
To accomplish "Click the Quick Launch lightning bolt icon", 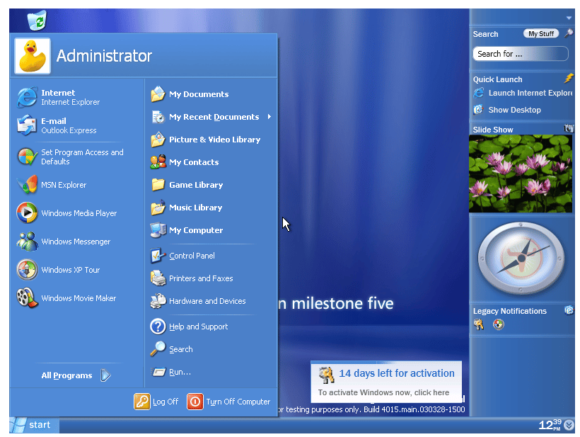I will tap(569, 79).
